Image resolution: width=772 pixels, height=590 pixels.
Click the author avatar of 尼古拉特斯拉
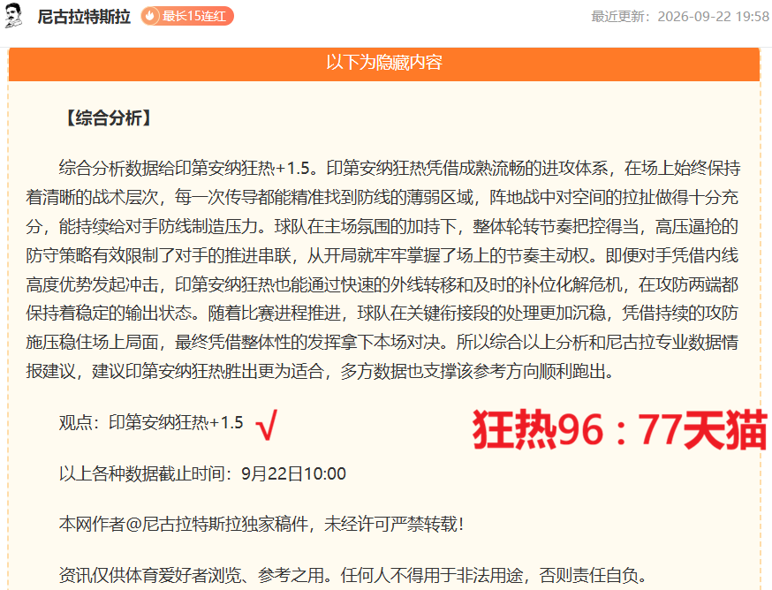pyautogui.click(x=13, y=16)
